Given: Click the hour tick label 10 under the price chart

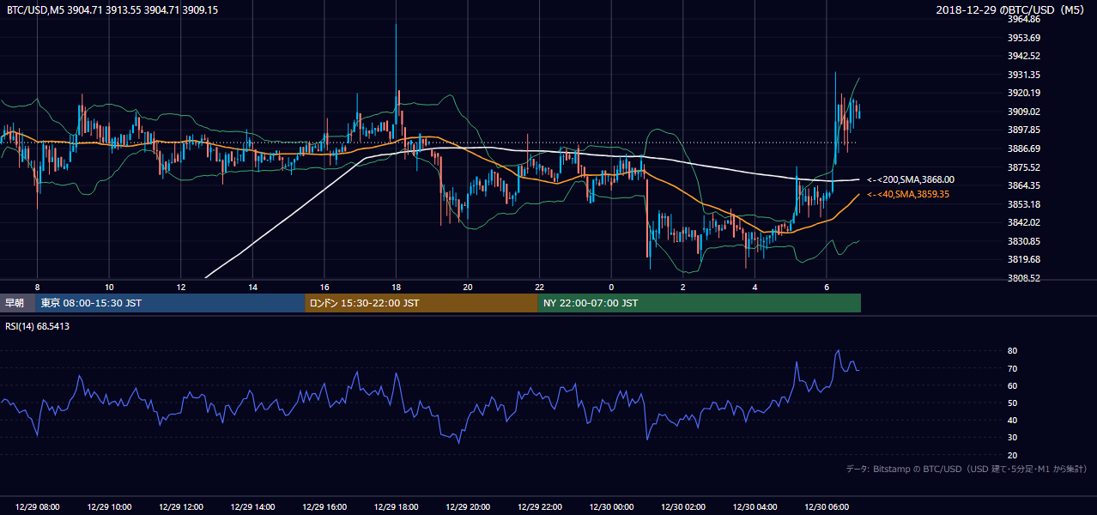Looking at the screenshot, I should (109, 287).
